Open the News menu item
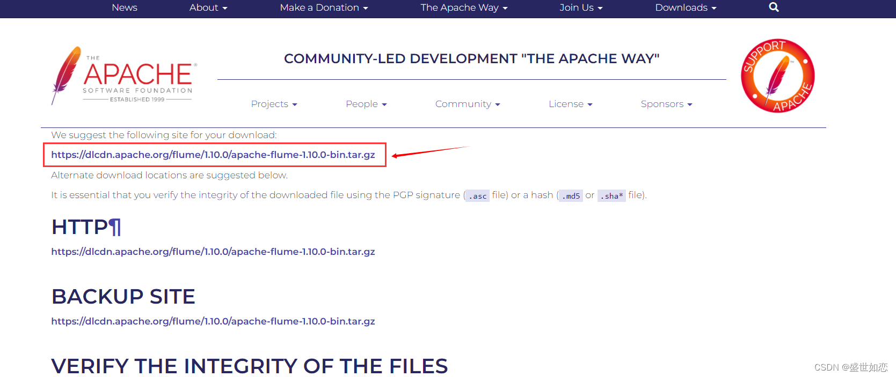 coord(125,7)
